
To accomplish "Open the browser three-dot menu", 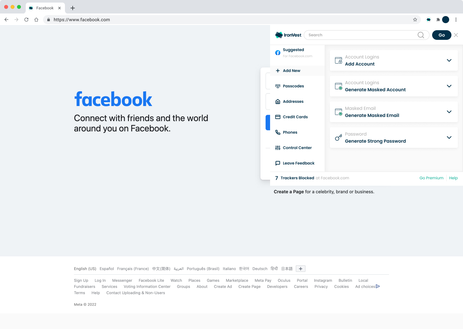I will click(456, 20).
